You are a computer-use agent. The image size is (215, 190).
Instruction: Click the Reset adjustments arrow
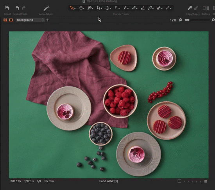[x=7, y=8]
